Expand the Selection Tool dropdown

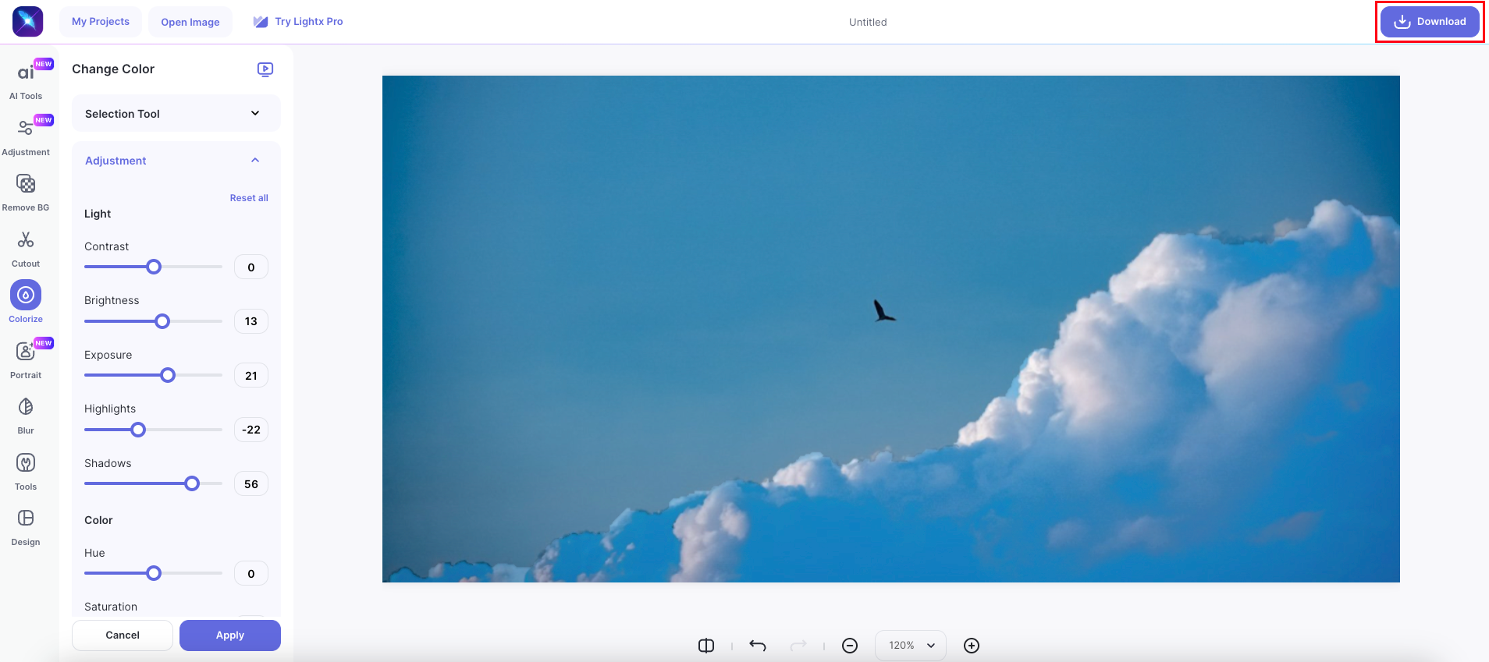[x=176, y=114]
